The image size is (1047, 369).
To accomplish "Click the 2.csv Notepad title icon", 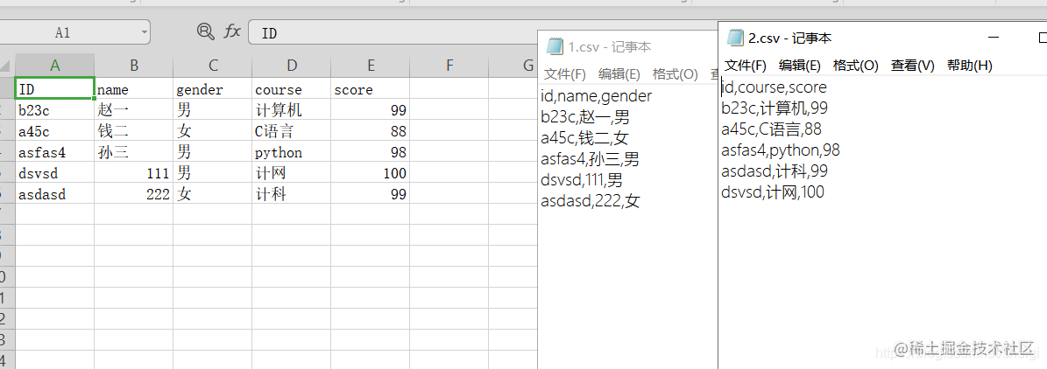I will pos(733,38).
